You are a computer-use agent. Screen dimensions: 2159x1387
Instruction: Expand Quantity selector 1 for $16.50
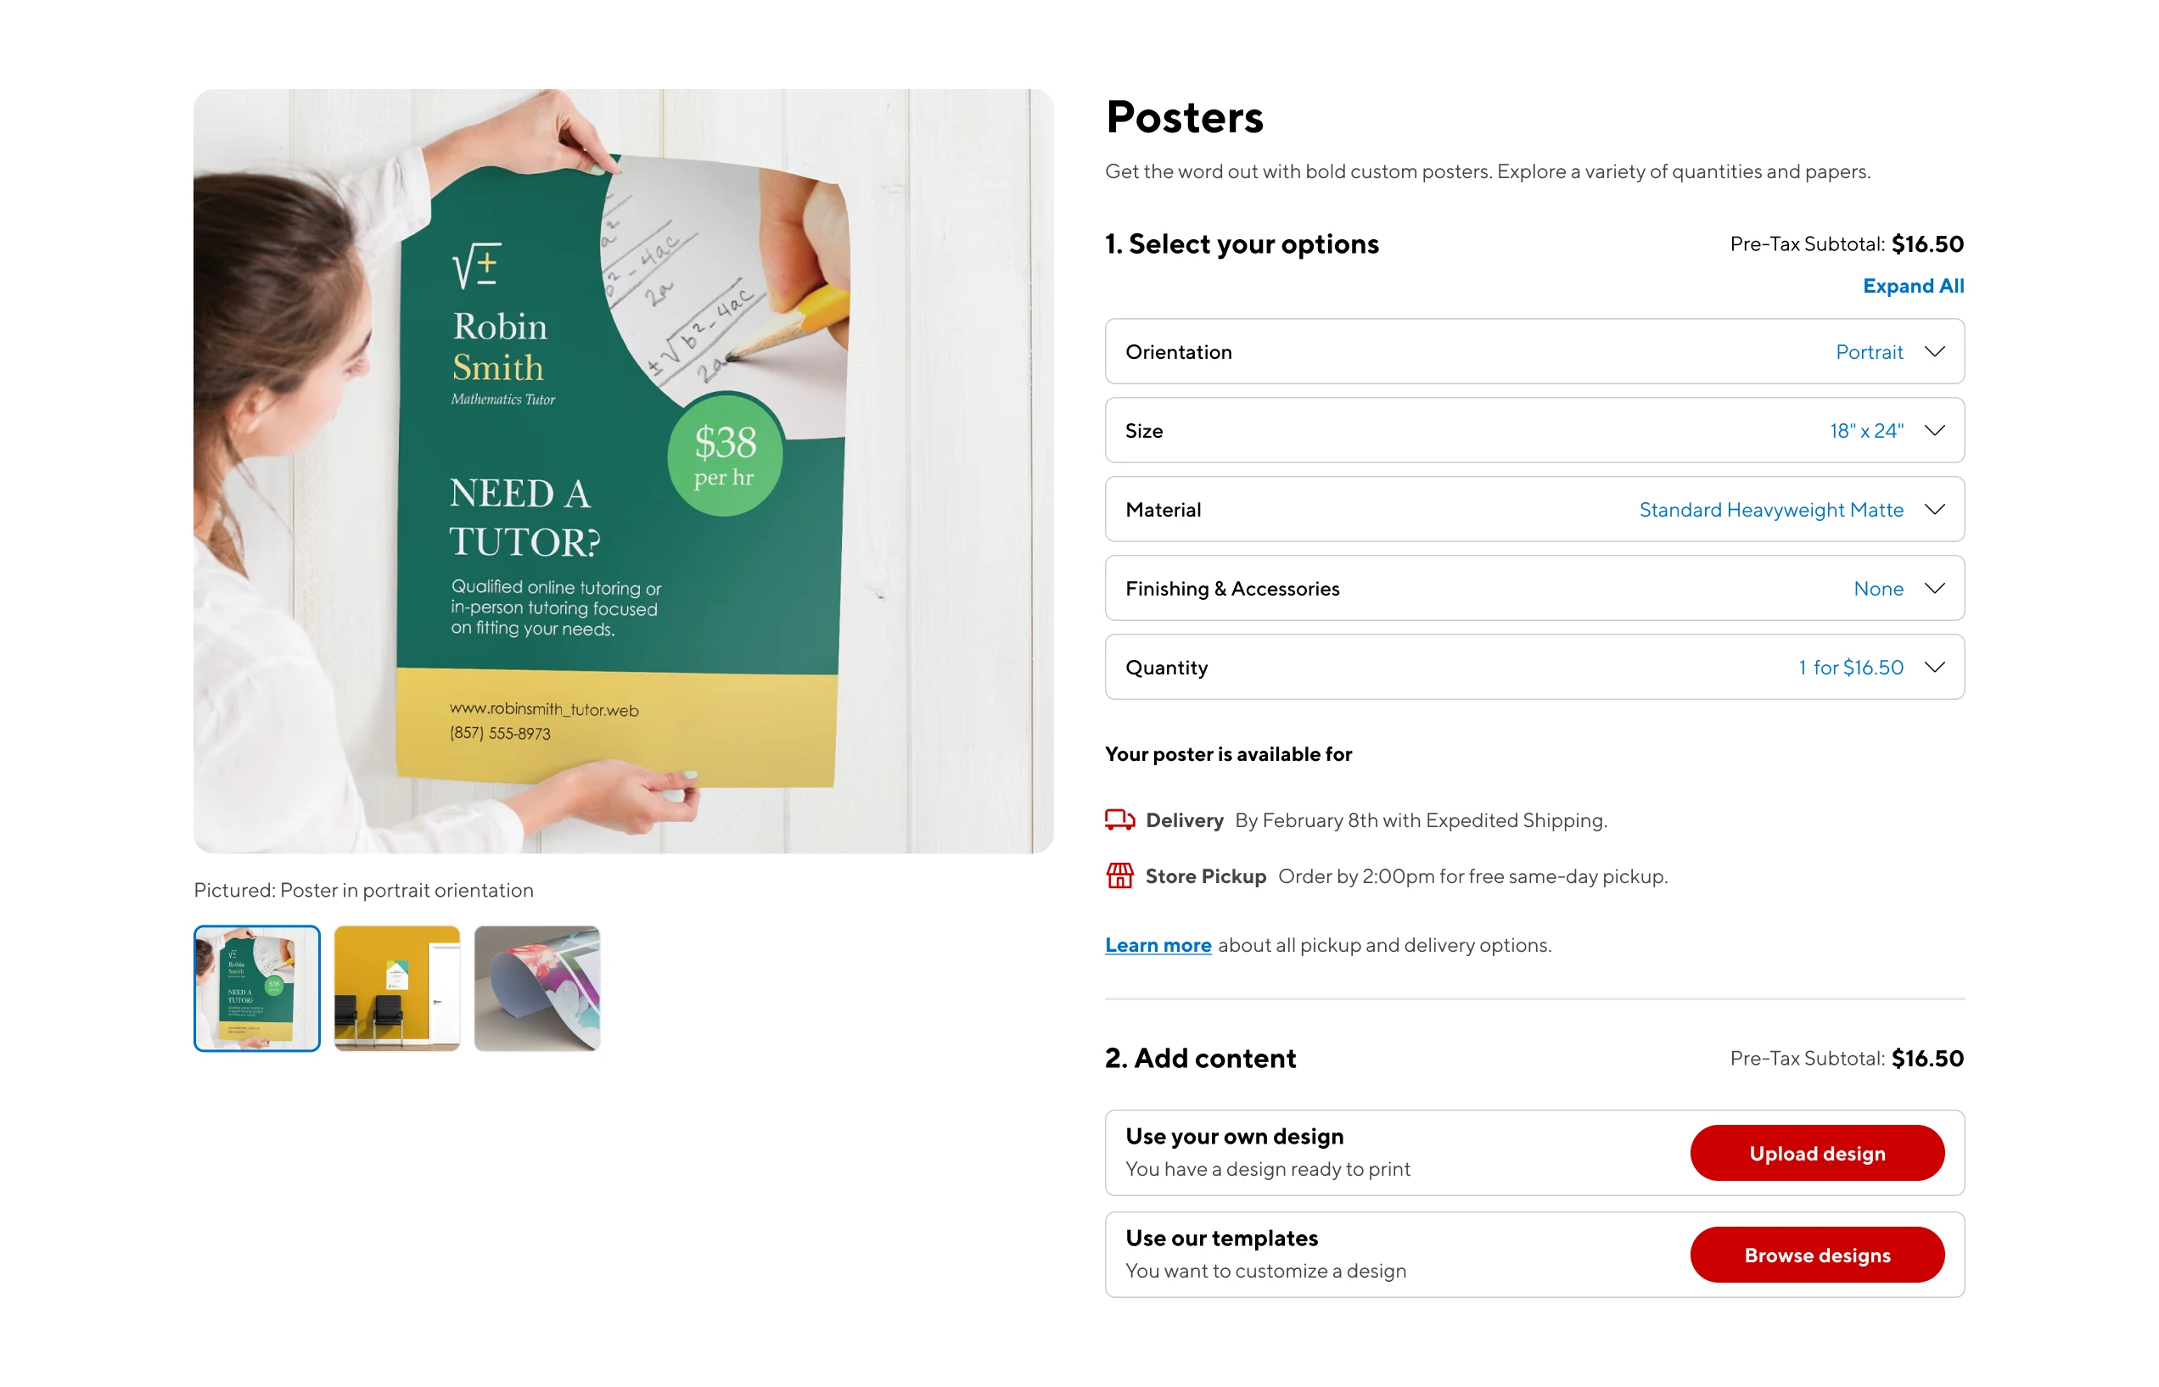(x=1532, y=667)
